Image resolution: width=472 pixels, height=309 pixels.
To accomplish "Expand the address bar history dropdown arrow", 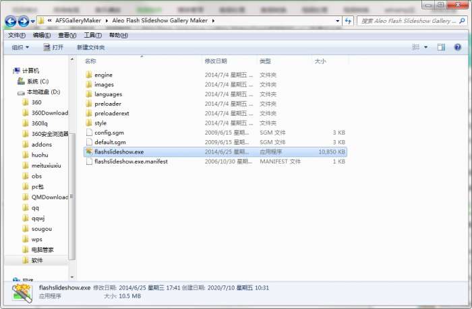I will click(337, 21).
